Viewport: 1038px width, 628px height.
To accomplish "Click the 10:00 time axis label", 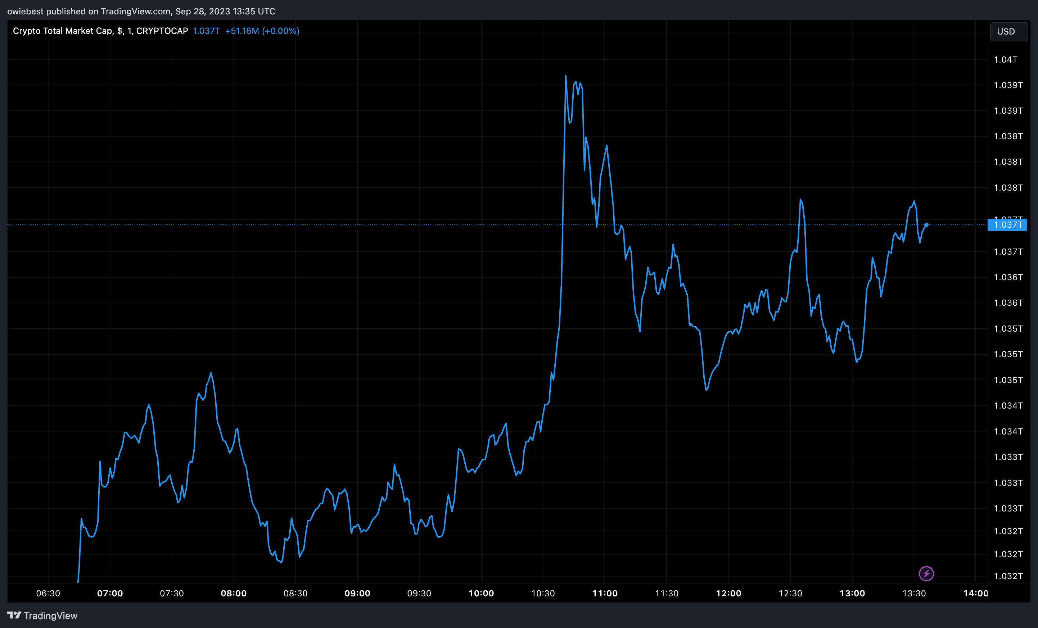I will tap(481, 593).
